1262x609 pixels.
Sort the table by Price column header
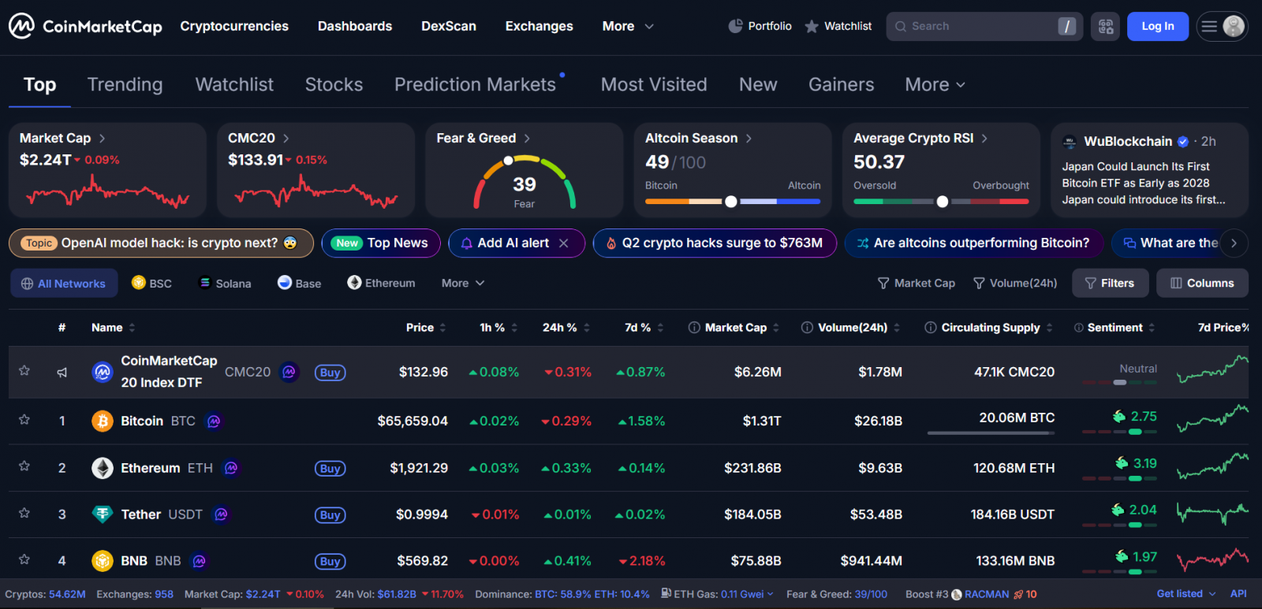[426, 328]
